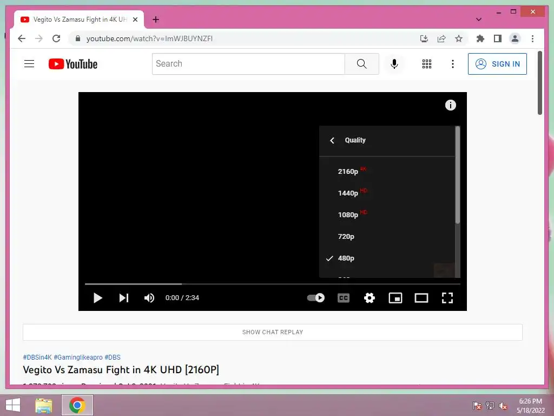This screenshot has height=416, width=554.
Task: Open Action Center flag tray icon
Action: [477, 406]
